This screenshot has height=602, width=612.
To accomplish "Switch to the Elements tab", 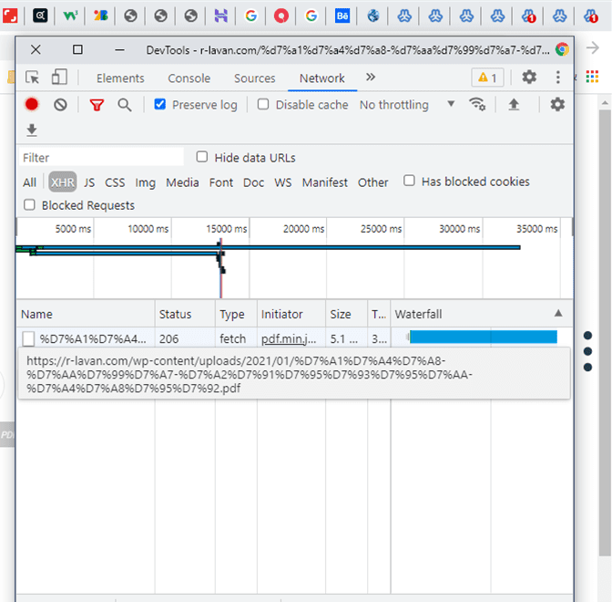I will tap(120, 78).
